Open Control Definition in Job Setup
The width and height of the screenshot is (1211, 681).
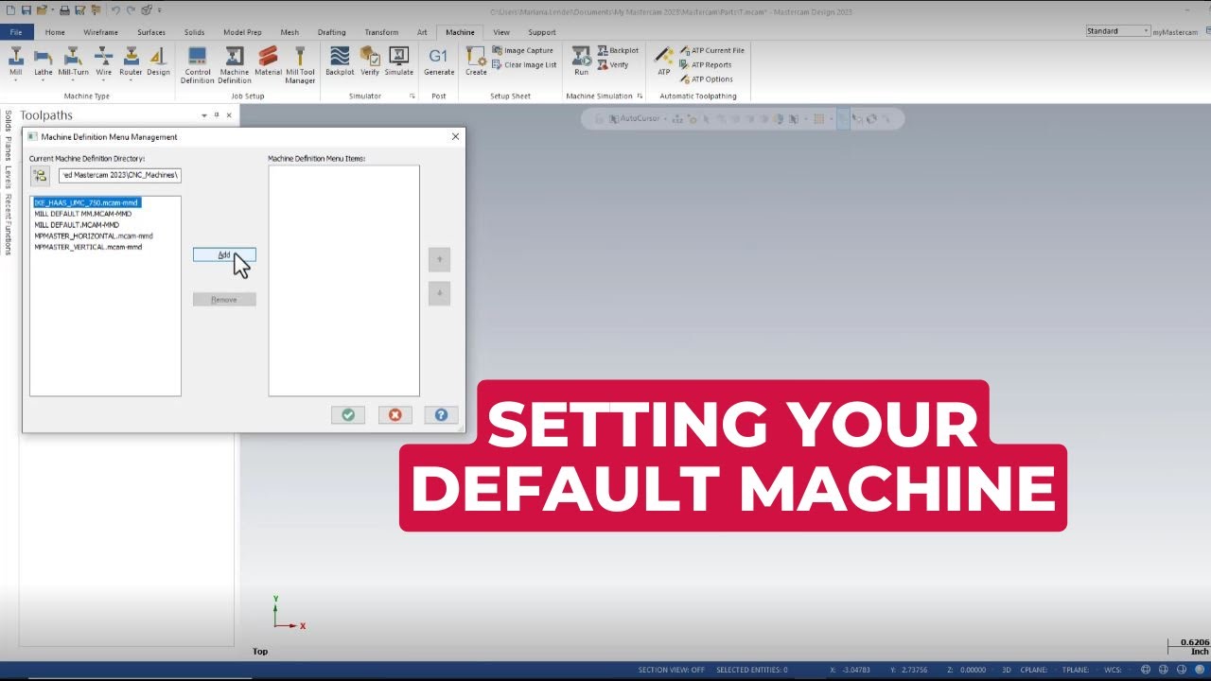[x=198, y=64]
